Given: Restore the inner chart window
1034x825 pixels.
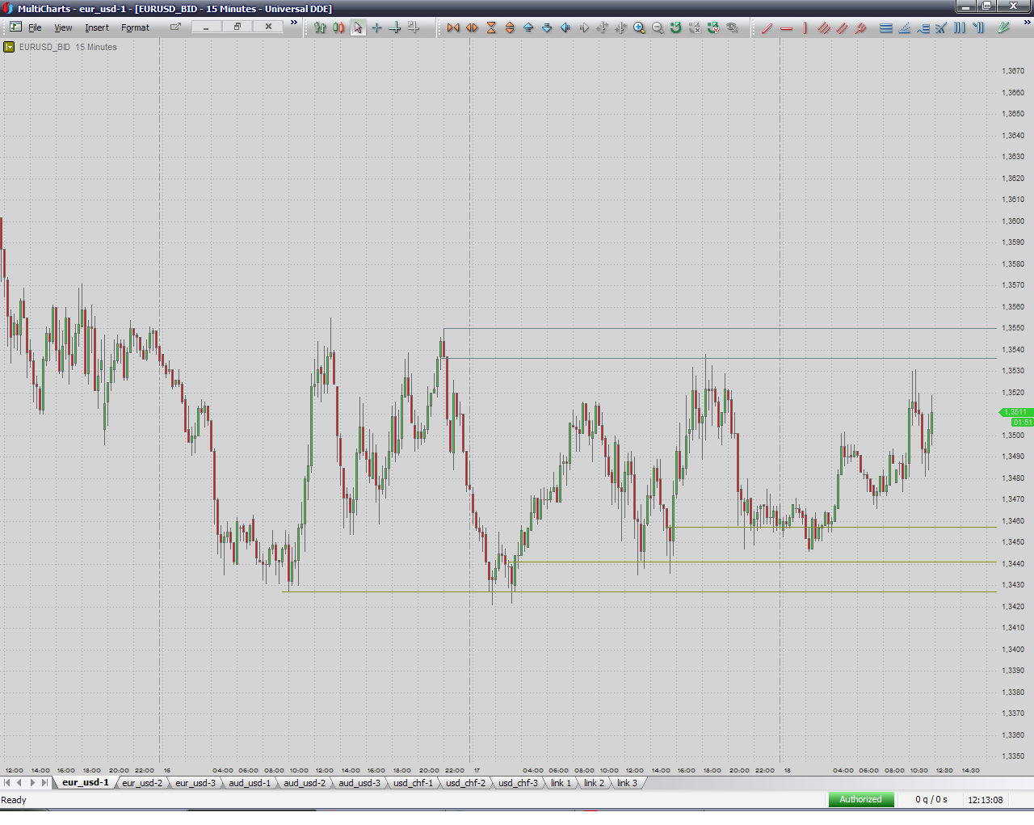Looking at the screenshot, I should tap(237, 27).
